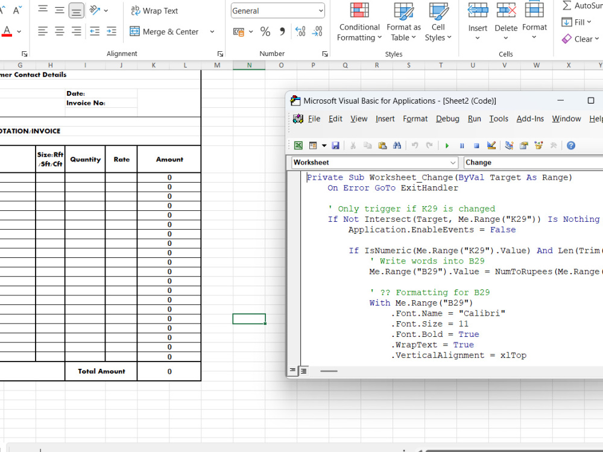This screenshot has width=603, height=452.
Task: Click the Save icon in VBA toolbar
Action: point(336,146)
